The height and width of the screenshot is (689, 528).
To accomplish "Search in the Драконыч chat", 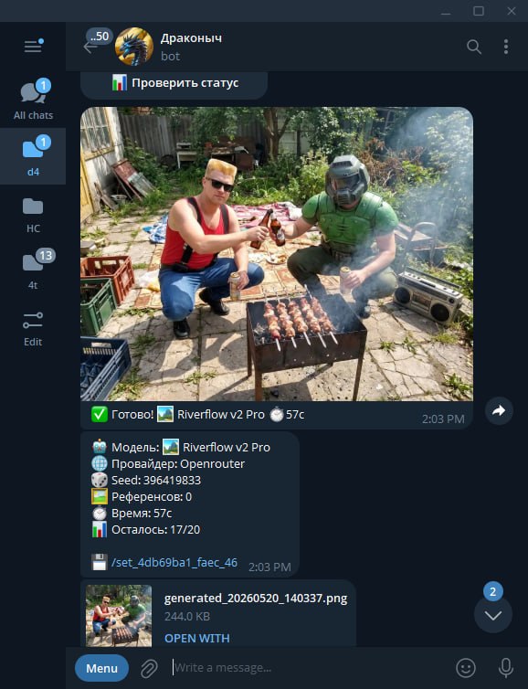I will [x=474, y=47].
